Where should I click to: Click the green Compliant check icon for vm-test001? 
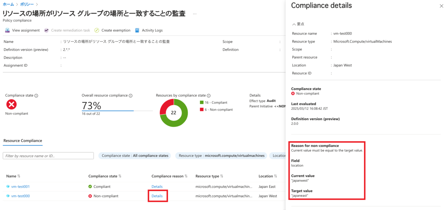(x=90, y=187)
